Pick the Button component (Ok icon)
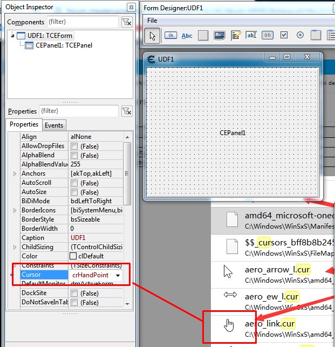Screen dimensions: 335x347 [x=170, y=36]
